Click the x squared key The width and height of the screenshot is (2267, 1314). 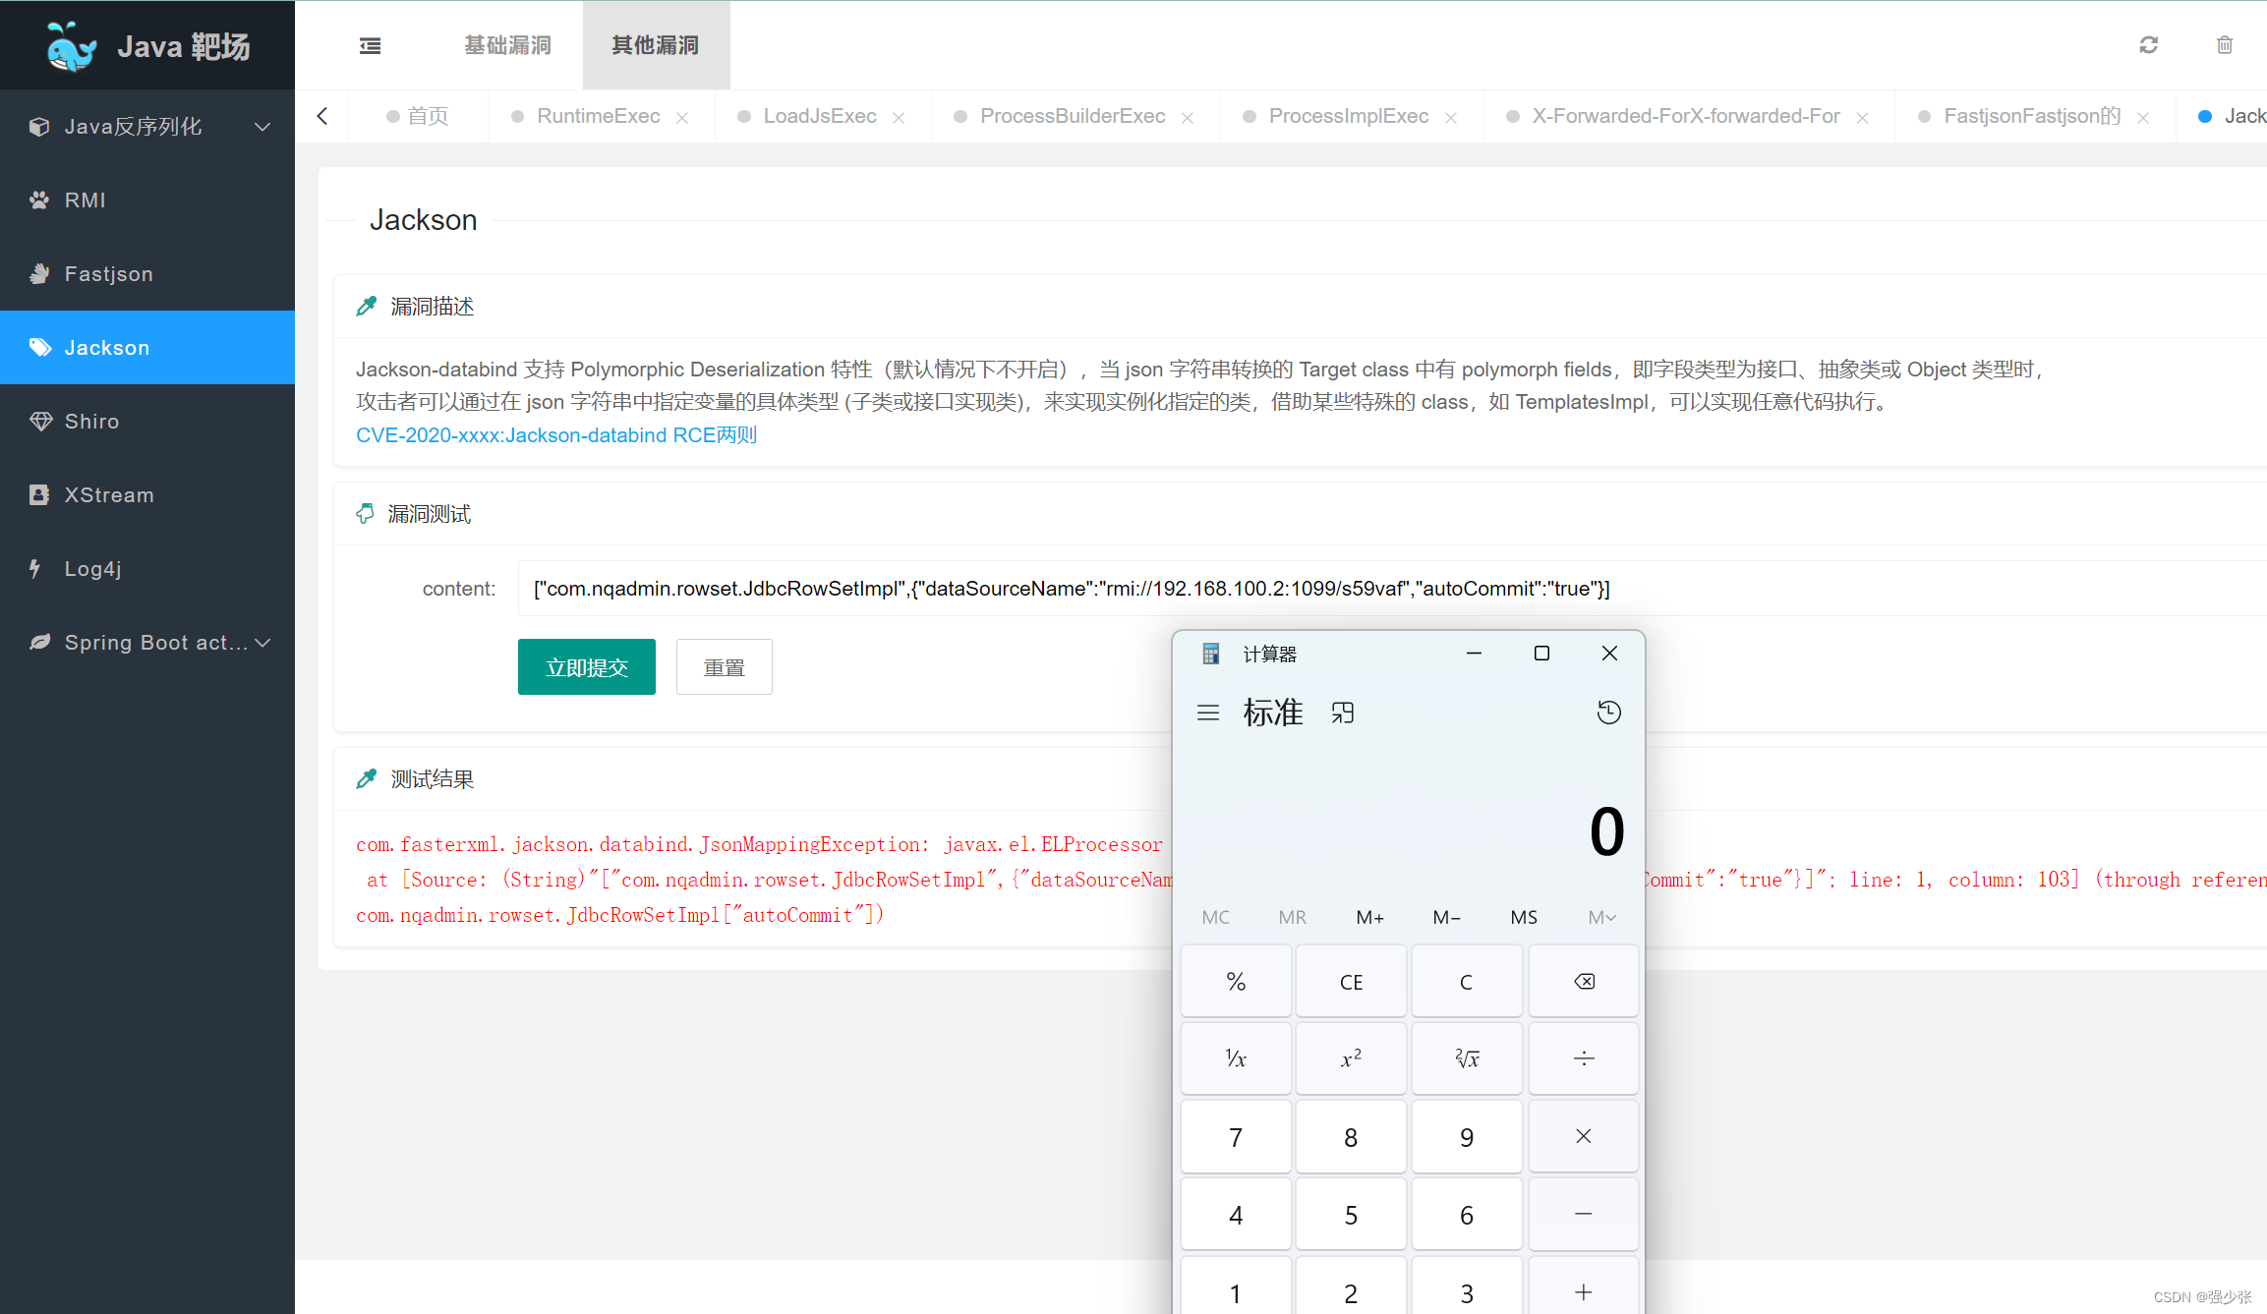pyautogui.click(x=1351, y=1058)
